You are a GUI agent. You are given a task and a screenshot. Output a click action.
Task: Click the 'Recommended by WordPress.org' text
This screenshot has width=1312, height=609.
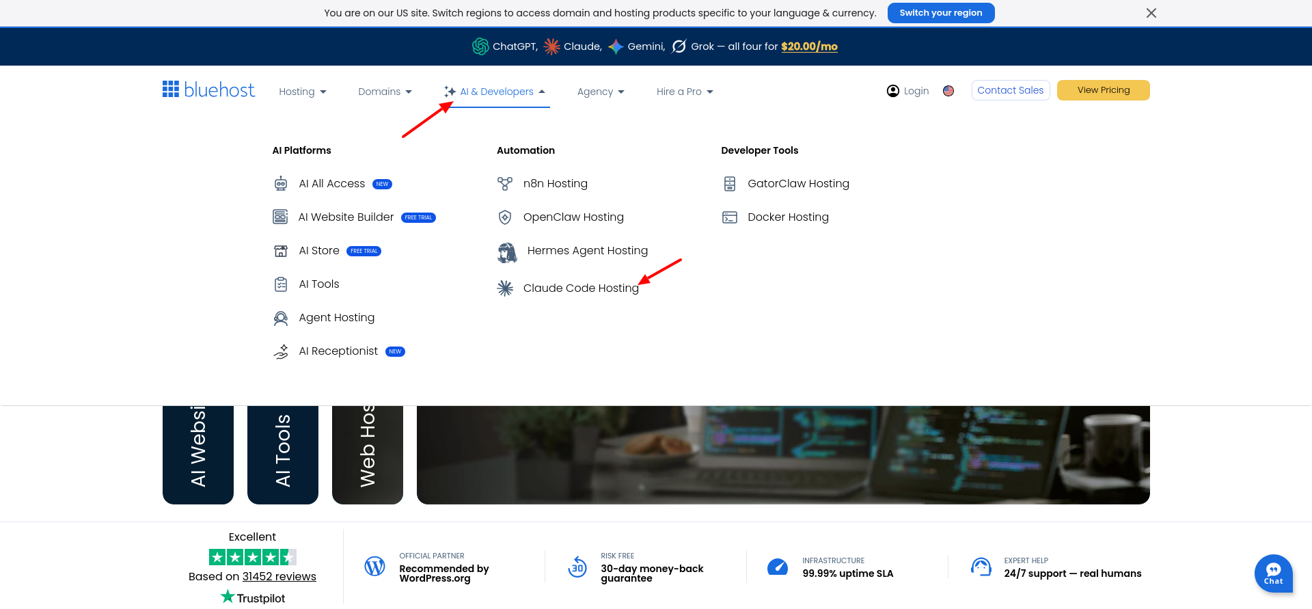(444, 573)
